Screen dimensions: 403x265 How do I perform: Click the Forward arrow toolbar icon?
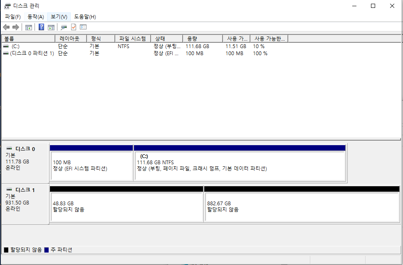tap(16, 27)
